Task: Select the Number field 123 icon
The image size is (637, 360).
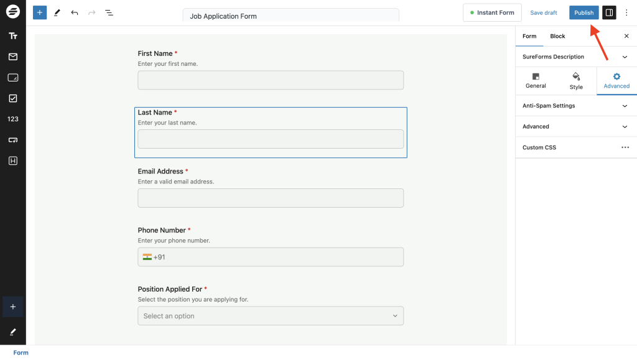Action: pyautogui.click(x=12, y=119)
